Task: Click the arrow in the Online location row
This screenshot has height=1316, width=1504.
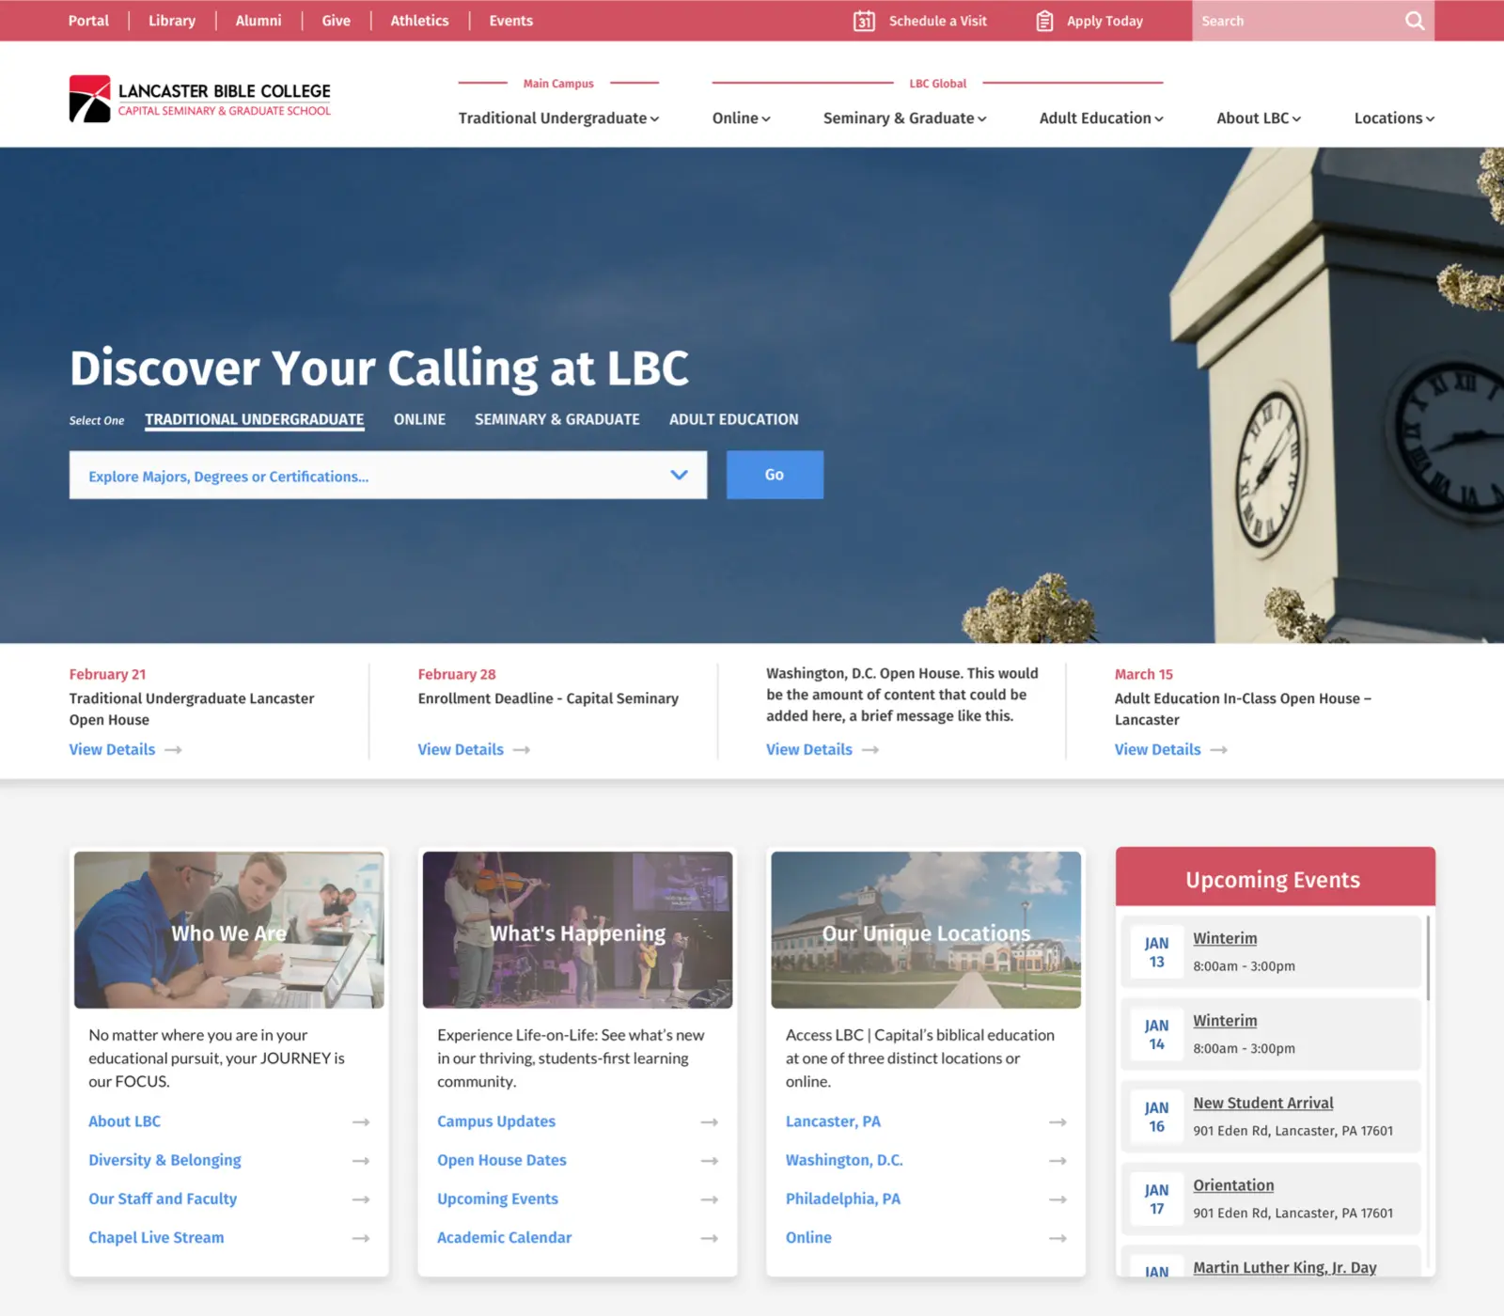Action: pyautogui.click(x=1058, y=1238)
